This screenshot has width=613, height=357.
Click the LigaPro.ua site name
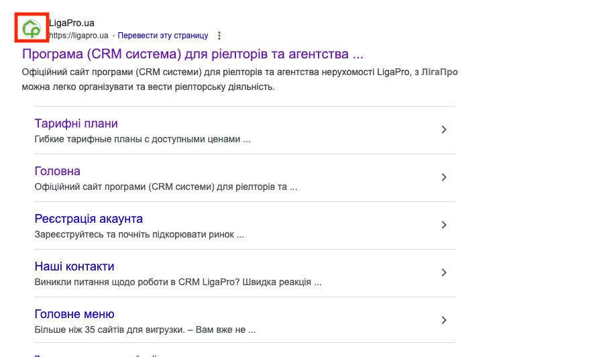pos(72,23)
